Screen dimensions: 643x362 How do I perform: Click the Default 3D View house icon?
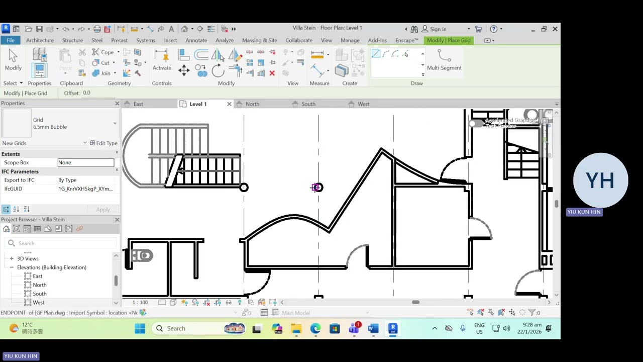coord(184,29)
